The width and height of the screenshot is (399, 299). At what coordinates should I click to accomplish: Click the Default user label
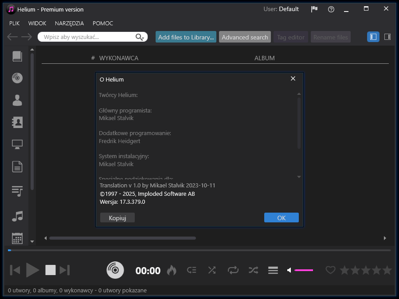point(289,9)
